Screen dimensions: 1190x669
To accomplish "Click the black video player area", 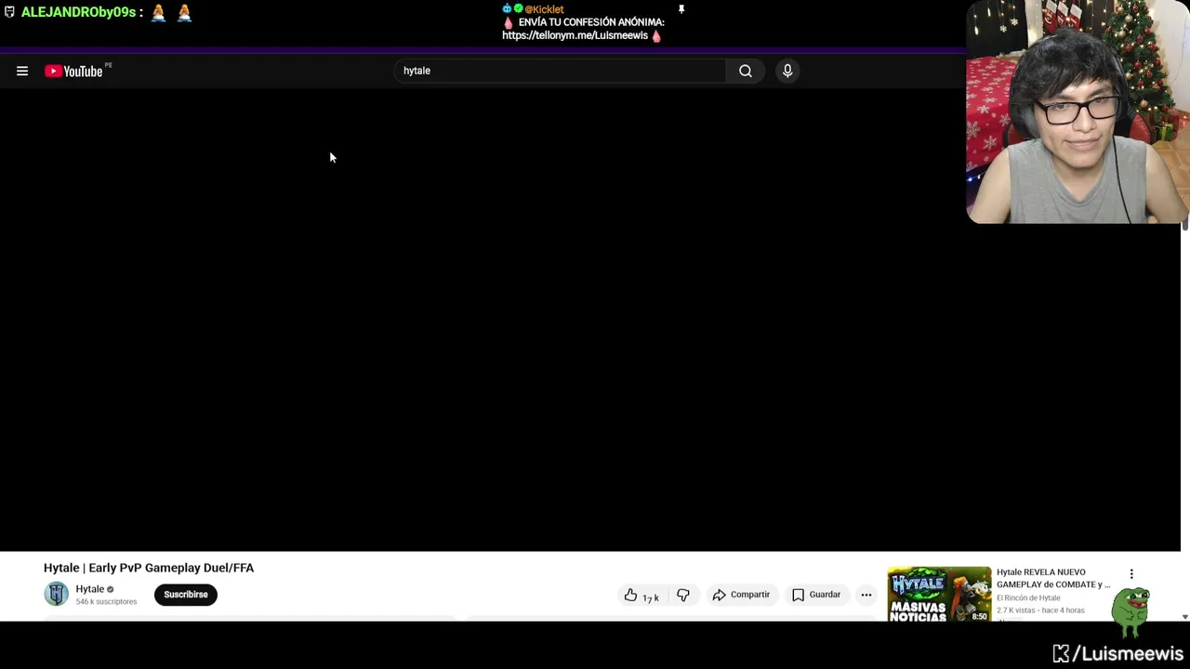I will (483, 321).
